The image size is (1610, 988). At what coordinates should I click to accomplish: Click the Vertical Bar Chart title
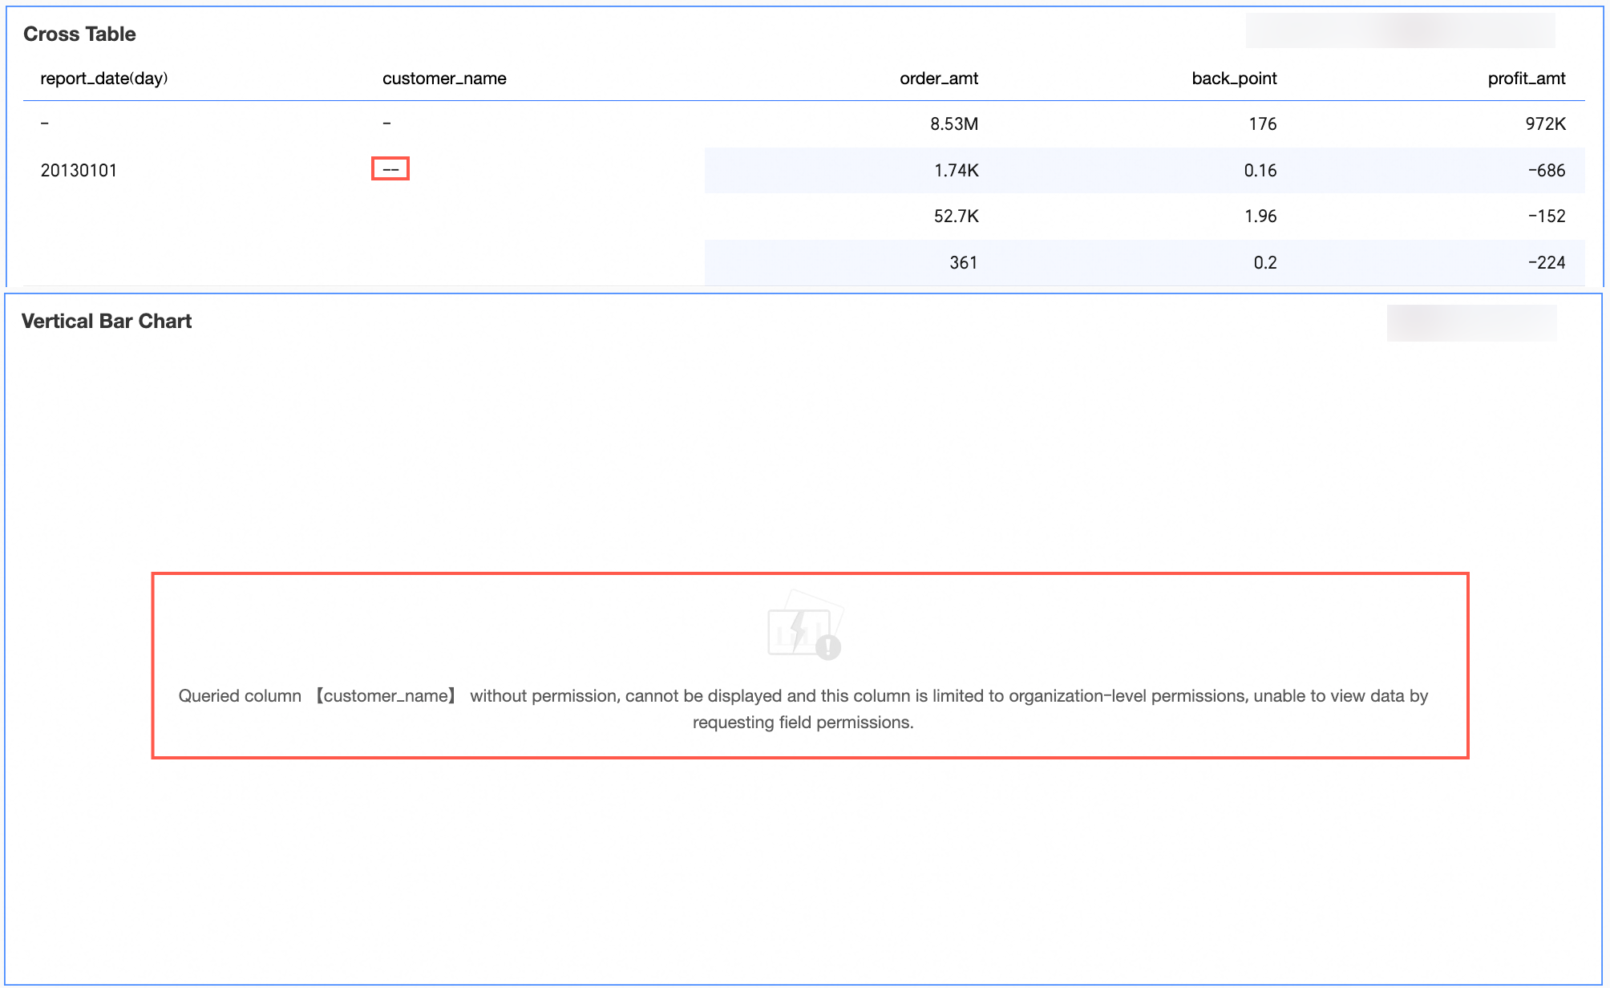coord(107,321)
